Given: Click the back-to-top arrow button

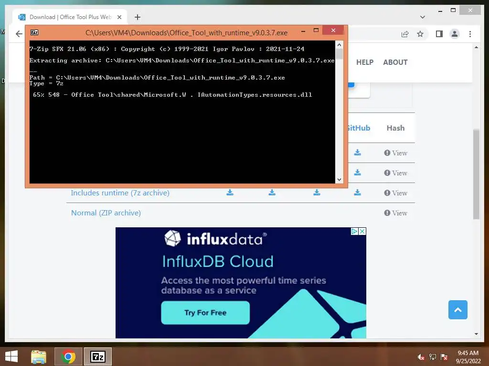Looking at the screenshot, I should pyautogui.click(x=457, y=310).
